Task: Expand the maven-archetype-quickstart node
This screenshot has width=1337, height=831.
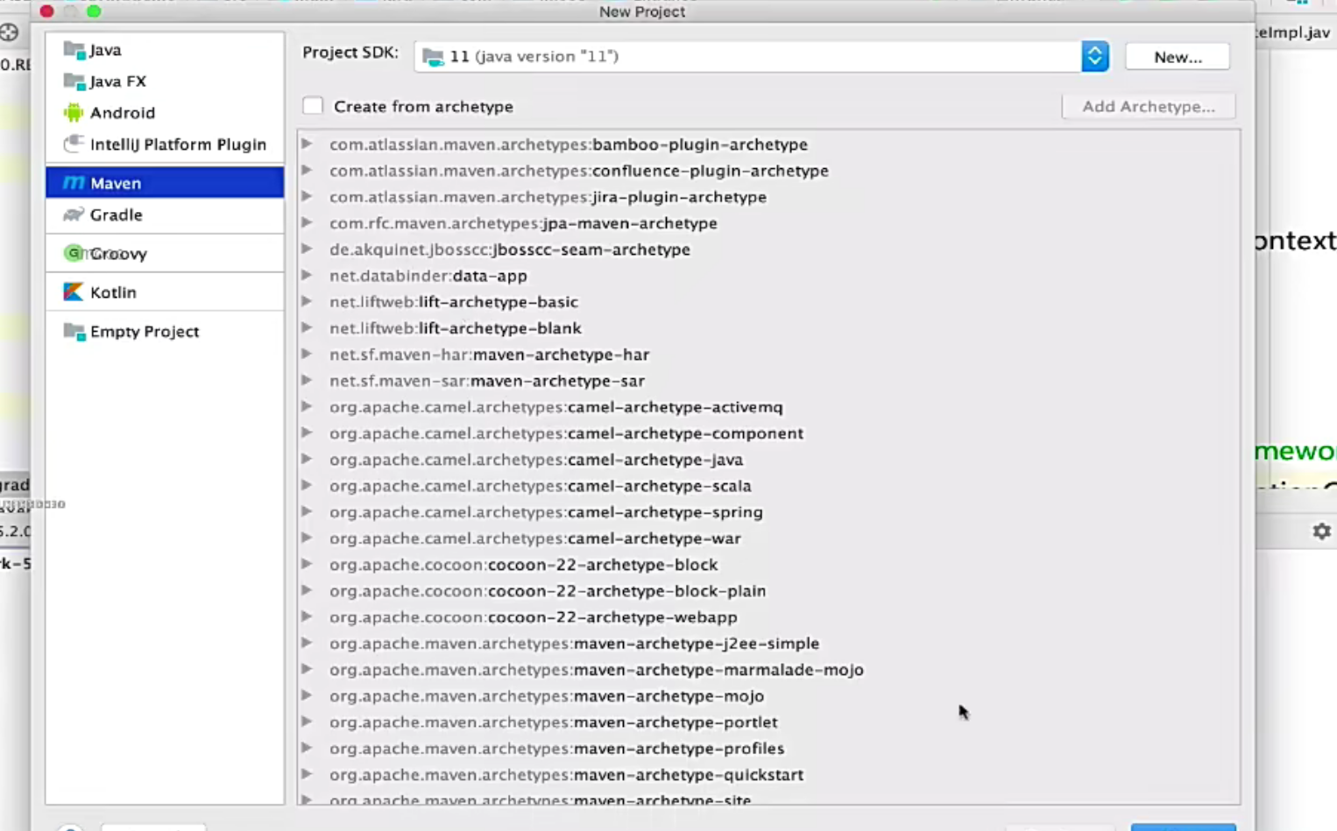Action: [307, 774]
